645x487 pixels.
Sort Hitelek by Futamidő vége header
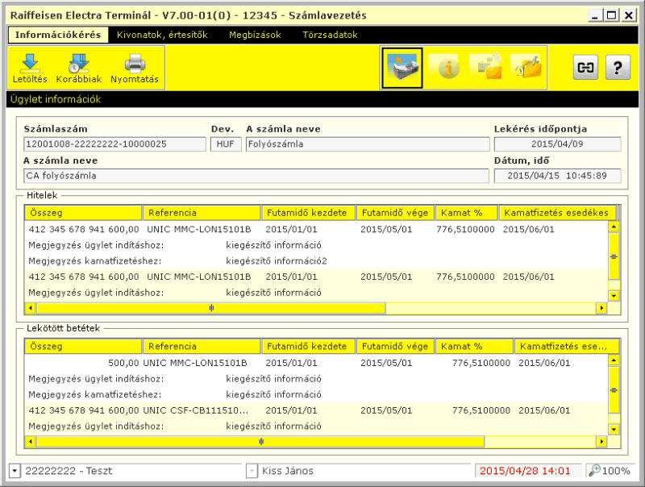[395, 213]
